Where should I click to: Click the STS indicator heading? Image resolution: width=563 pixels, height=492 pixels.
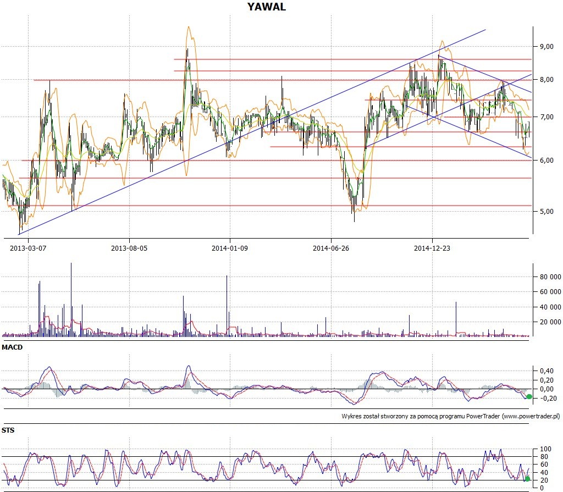[8, 430]
